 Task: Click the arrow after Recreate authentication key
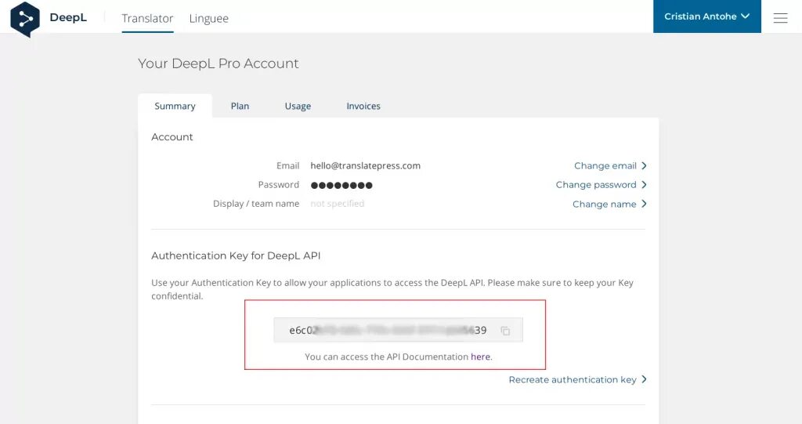tap(644, 379)
